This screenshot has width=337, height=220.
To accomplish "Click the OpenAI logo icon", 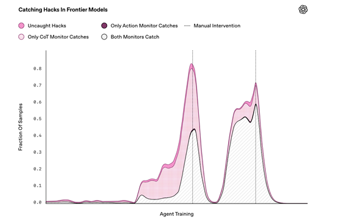I will pyautogui.click(x=303, y=10).
